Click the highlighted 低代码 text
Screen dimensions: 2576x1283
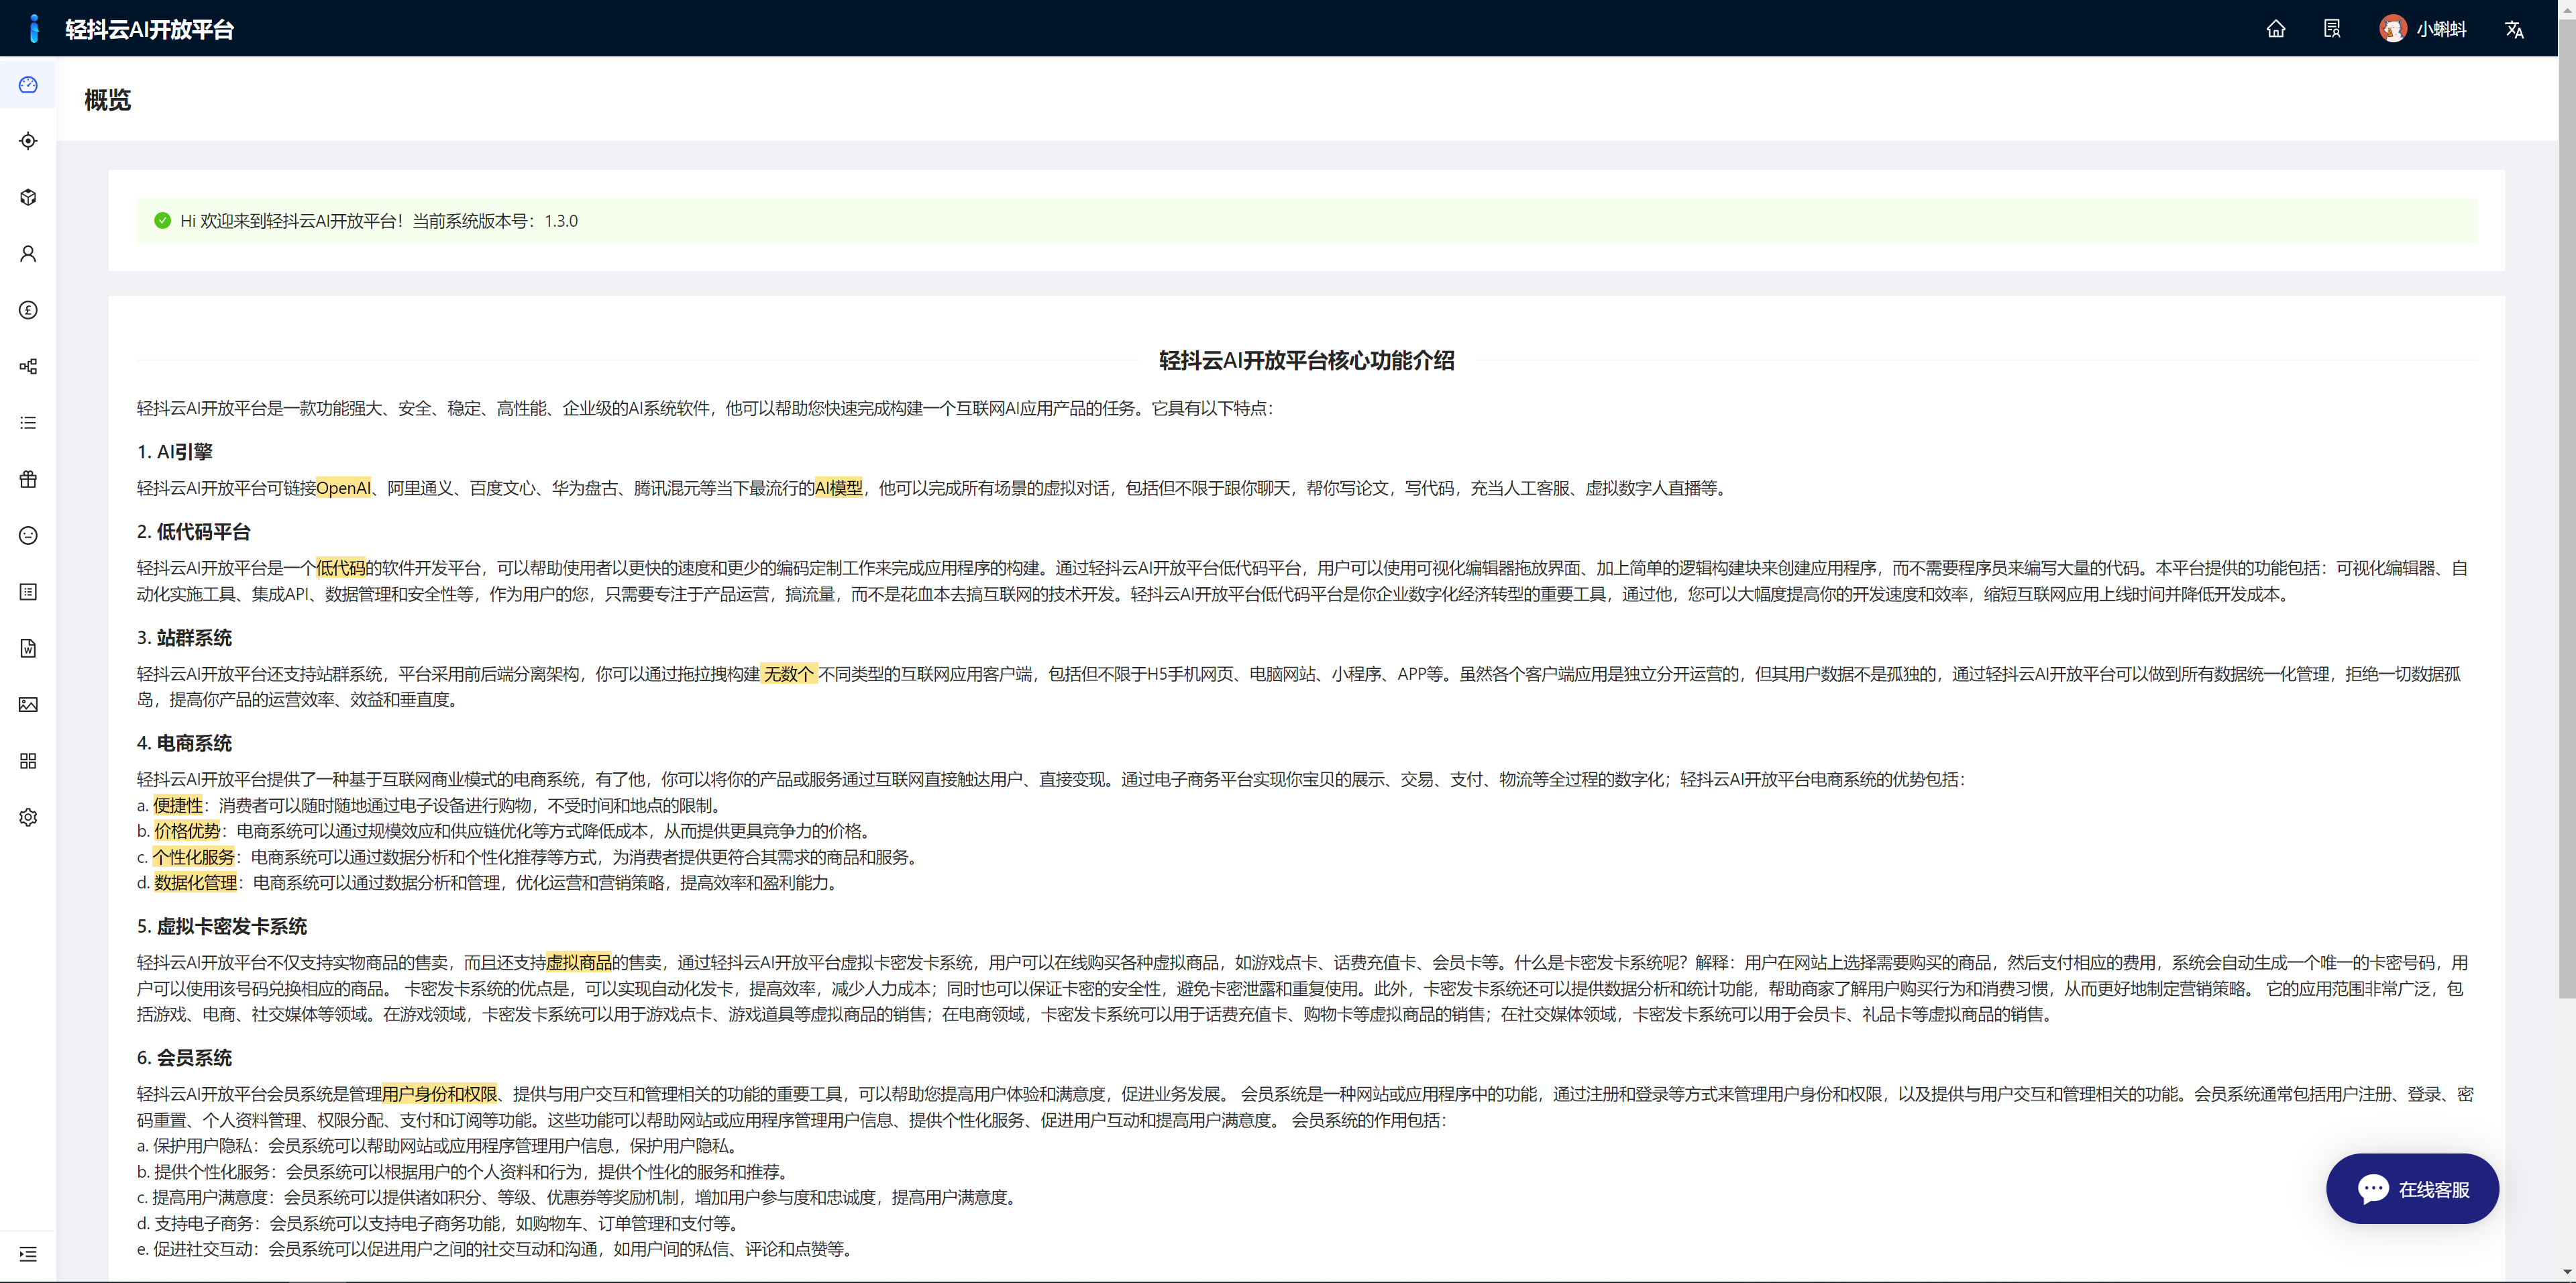(341, 568)
